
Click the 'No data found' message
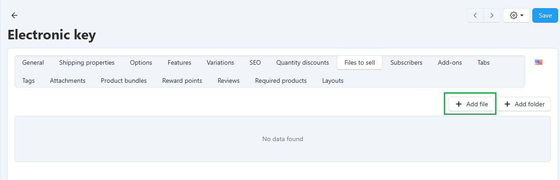[283, 139]
